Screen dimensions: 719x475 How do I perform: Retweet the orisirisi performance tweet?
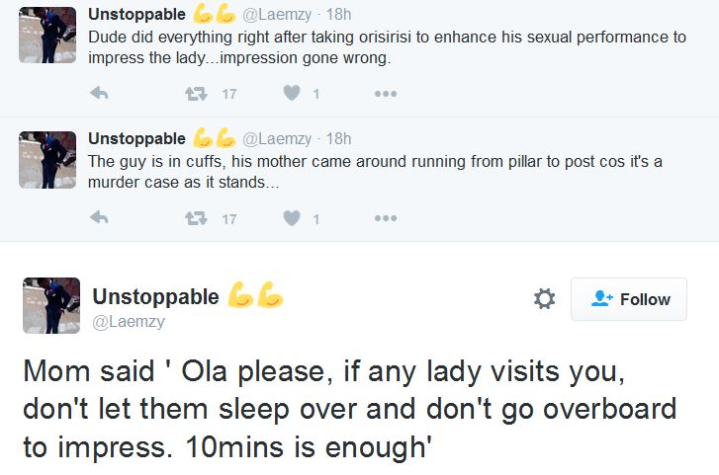196,94
